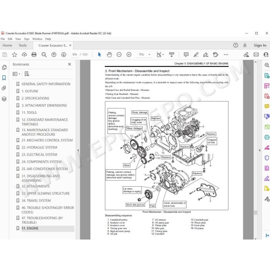Image resolution: width=270 pixels, height=270 pixels.
Task: Add a comment note icon
Action: point(186,55)
